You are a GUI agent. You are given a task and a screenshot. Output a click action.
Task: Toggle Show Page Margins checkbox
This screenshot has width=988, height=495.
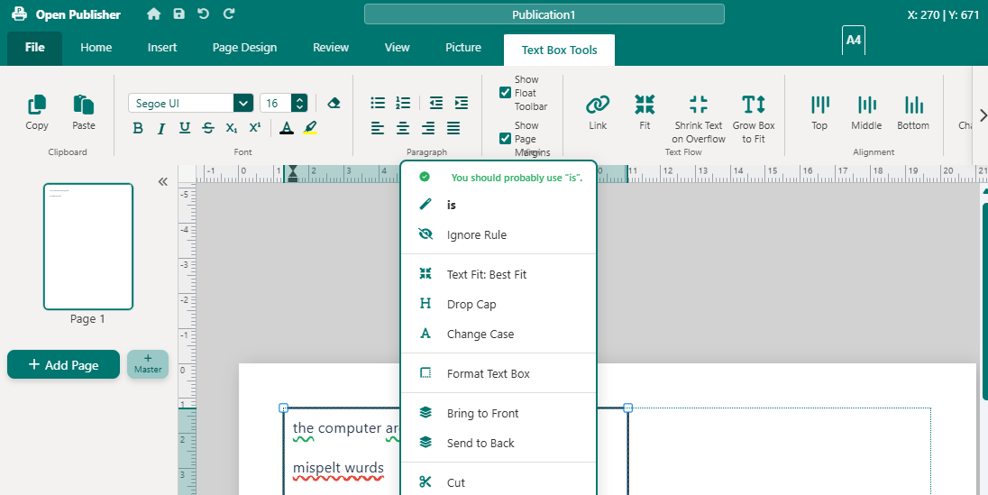(505, 139)
